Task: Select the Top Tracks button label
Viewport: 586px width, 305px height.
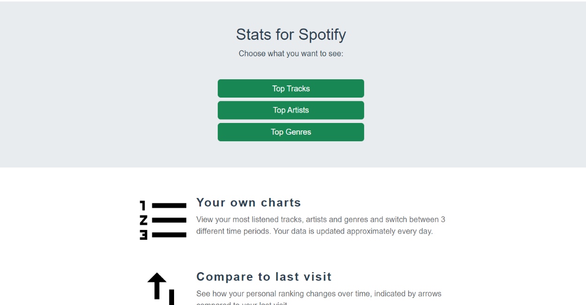Action: click(290, 88)
